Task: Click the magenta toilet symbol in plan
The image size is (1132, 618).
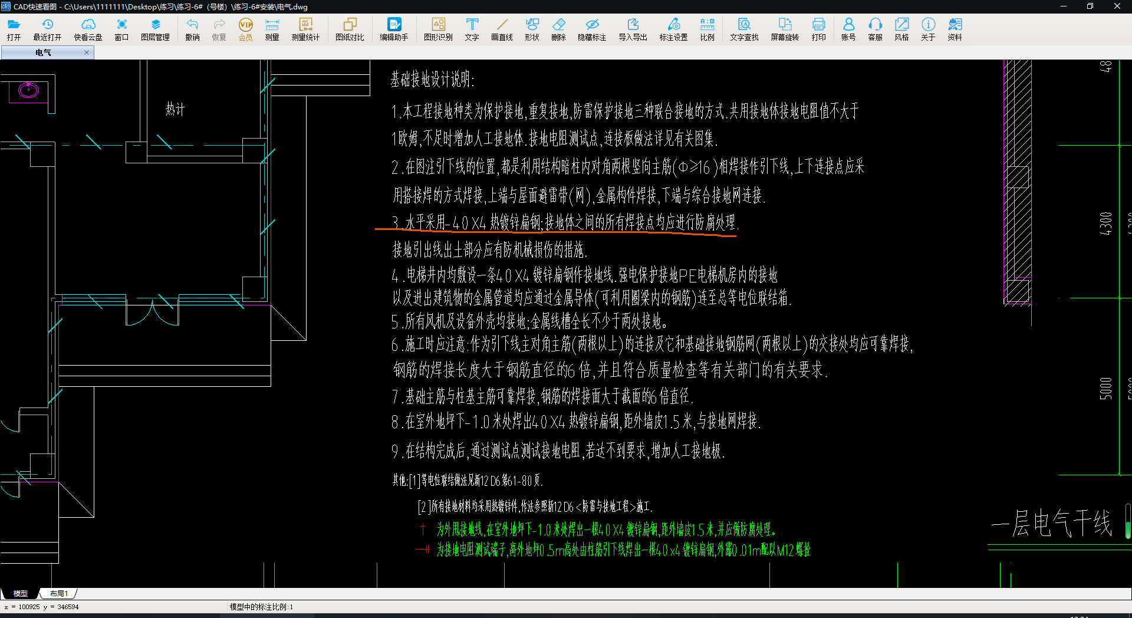Action: (28, 90)
